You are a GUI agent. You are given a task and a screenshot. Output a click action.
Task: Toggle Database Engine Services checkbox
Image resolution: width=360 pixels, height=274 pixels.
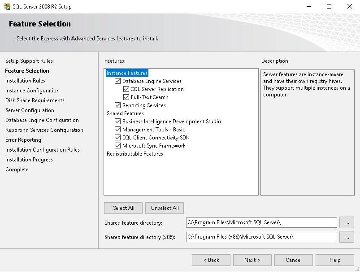tap(117, 81)
